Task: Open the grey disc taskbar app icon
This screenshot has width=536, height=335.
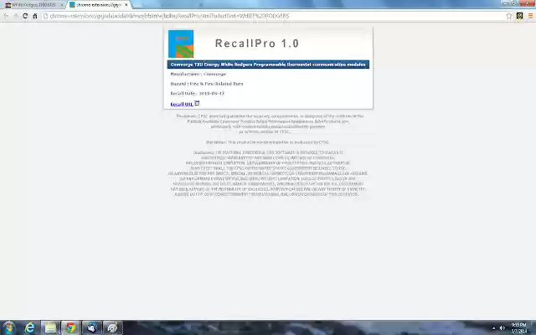Action: pyautogui.click(x=112, y=327)
